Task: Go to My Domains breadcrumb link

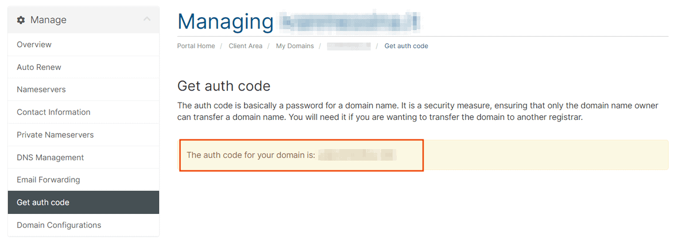Action: (295, 46)
